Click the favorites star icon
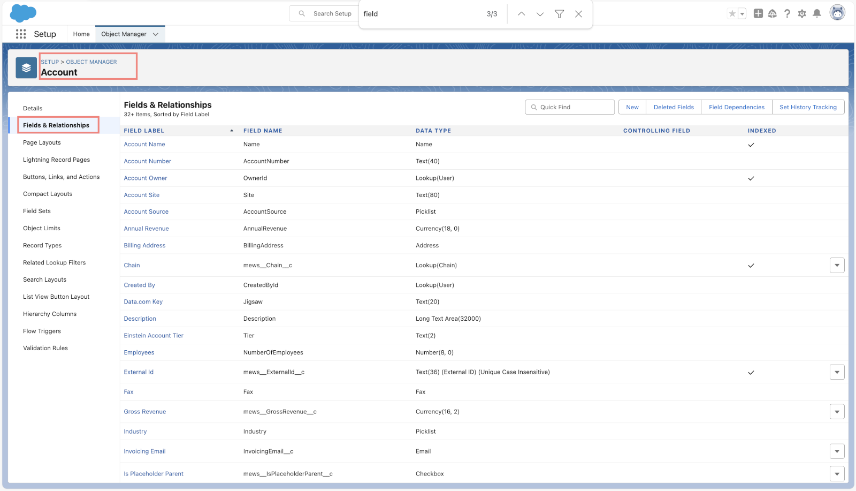 [732, 13]
